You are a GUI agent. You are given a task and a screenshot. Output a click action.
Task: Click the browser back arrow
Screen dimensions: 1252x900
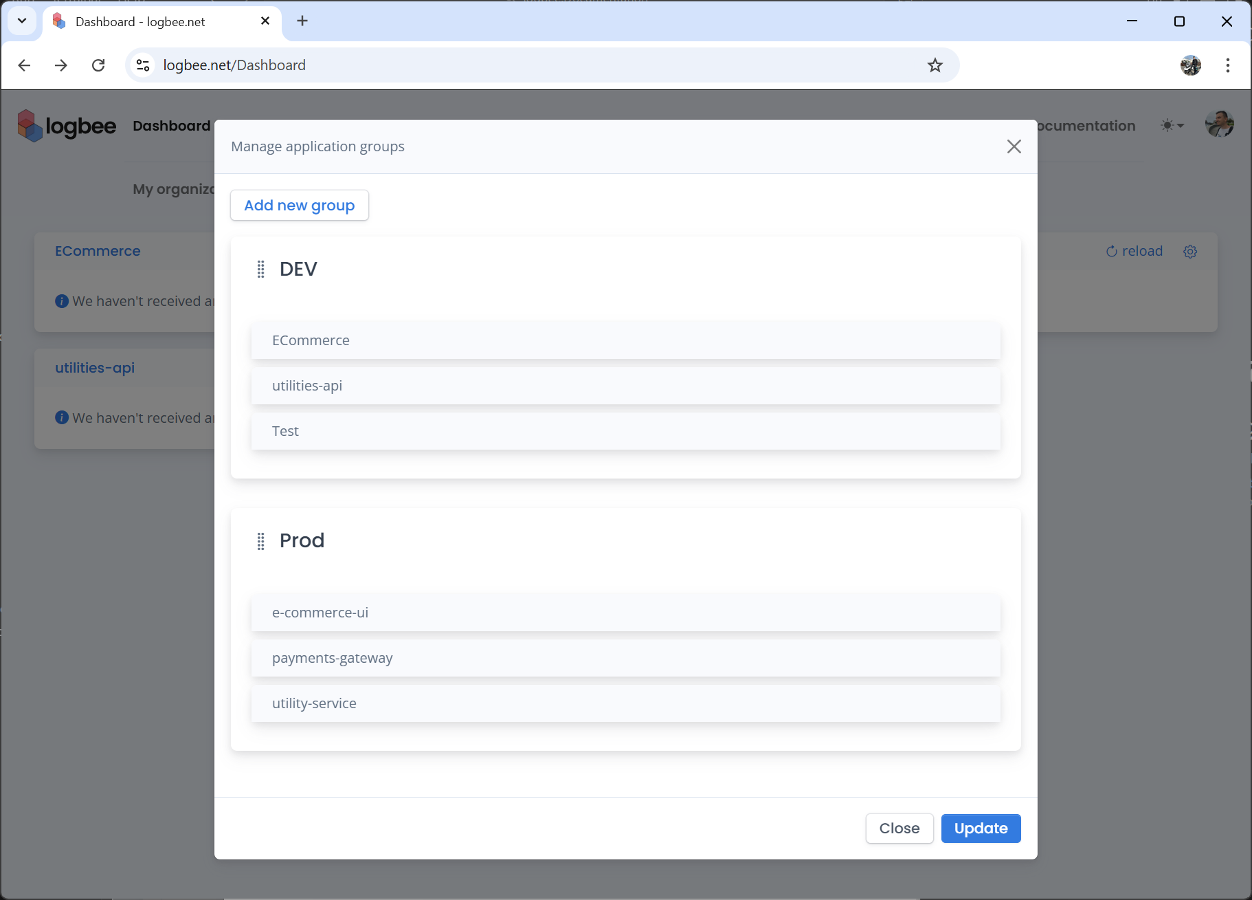pos(24,65)
